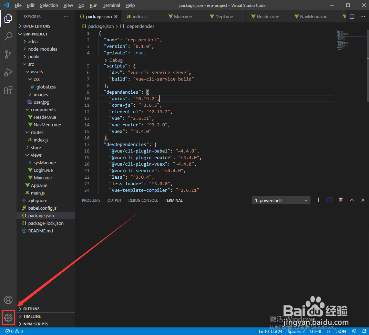The height and width of the screenshot is (335, 369).
Task: Switch to the PROBLEMS panel tab
Action: 91,200
